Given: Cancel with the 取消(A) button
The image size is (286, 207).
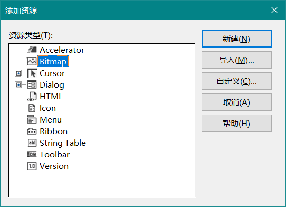Looking at the screenshot, I should click(x=236, y=102).
